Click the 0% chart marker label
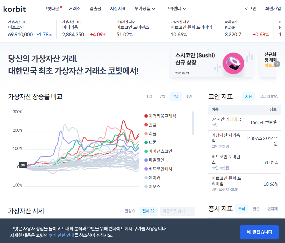The width and height of the screenshot is (285, 243). (23, 165)
